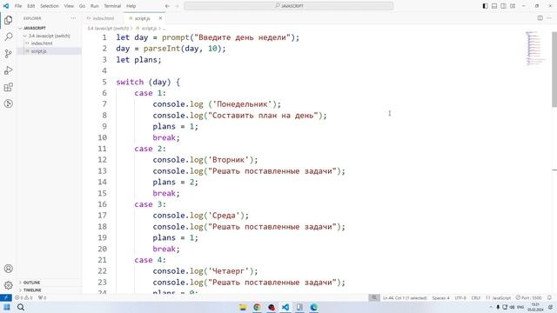This screenshot has width=557, height=313.
Task: Open the Explorer more actions ellipsis
Action: coord(73,18)
